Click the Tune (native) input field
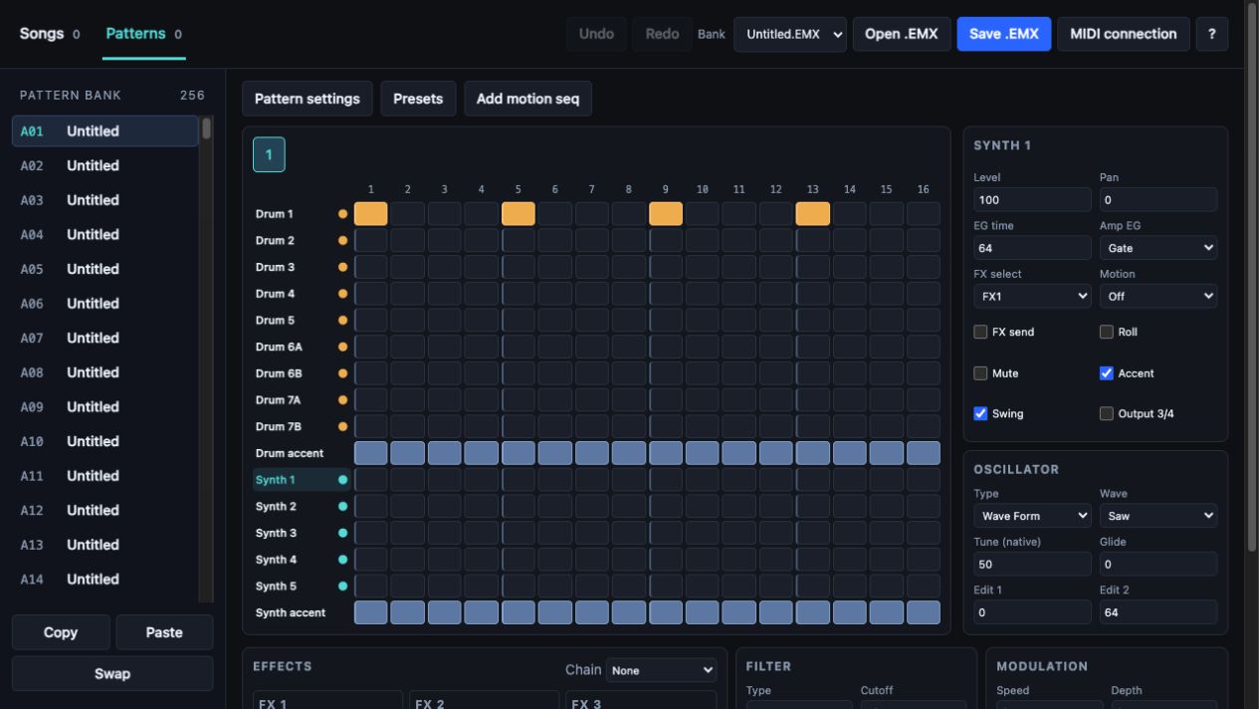1259x709 pixels. tap(1032, 565)
